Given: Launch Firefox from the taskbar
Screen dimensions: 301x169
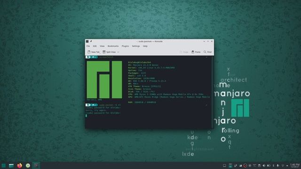Looking at the screenshot, I should pos(20,166).
